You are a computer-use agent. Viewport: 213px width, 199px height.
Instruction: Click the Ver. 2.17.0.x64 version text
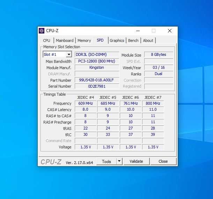[x=79, y=163]
